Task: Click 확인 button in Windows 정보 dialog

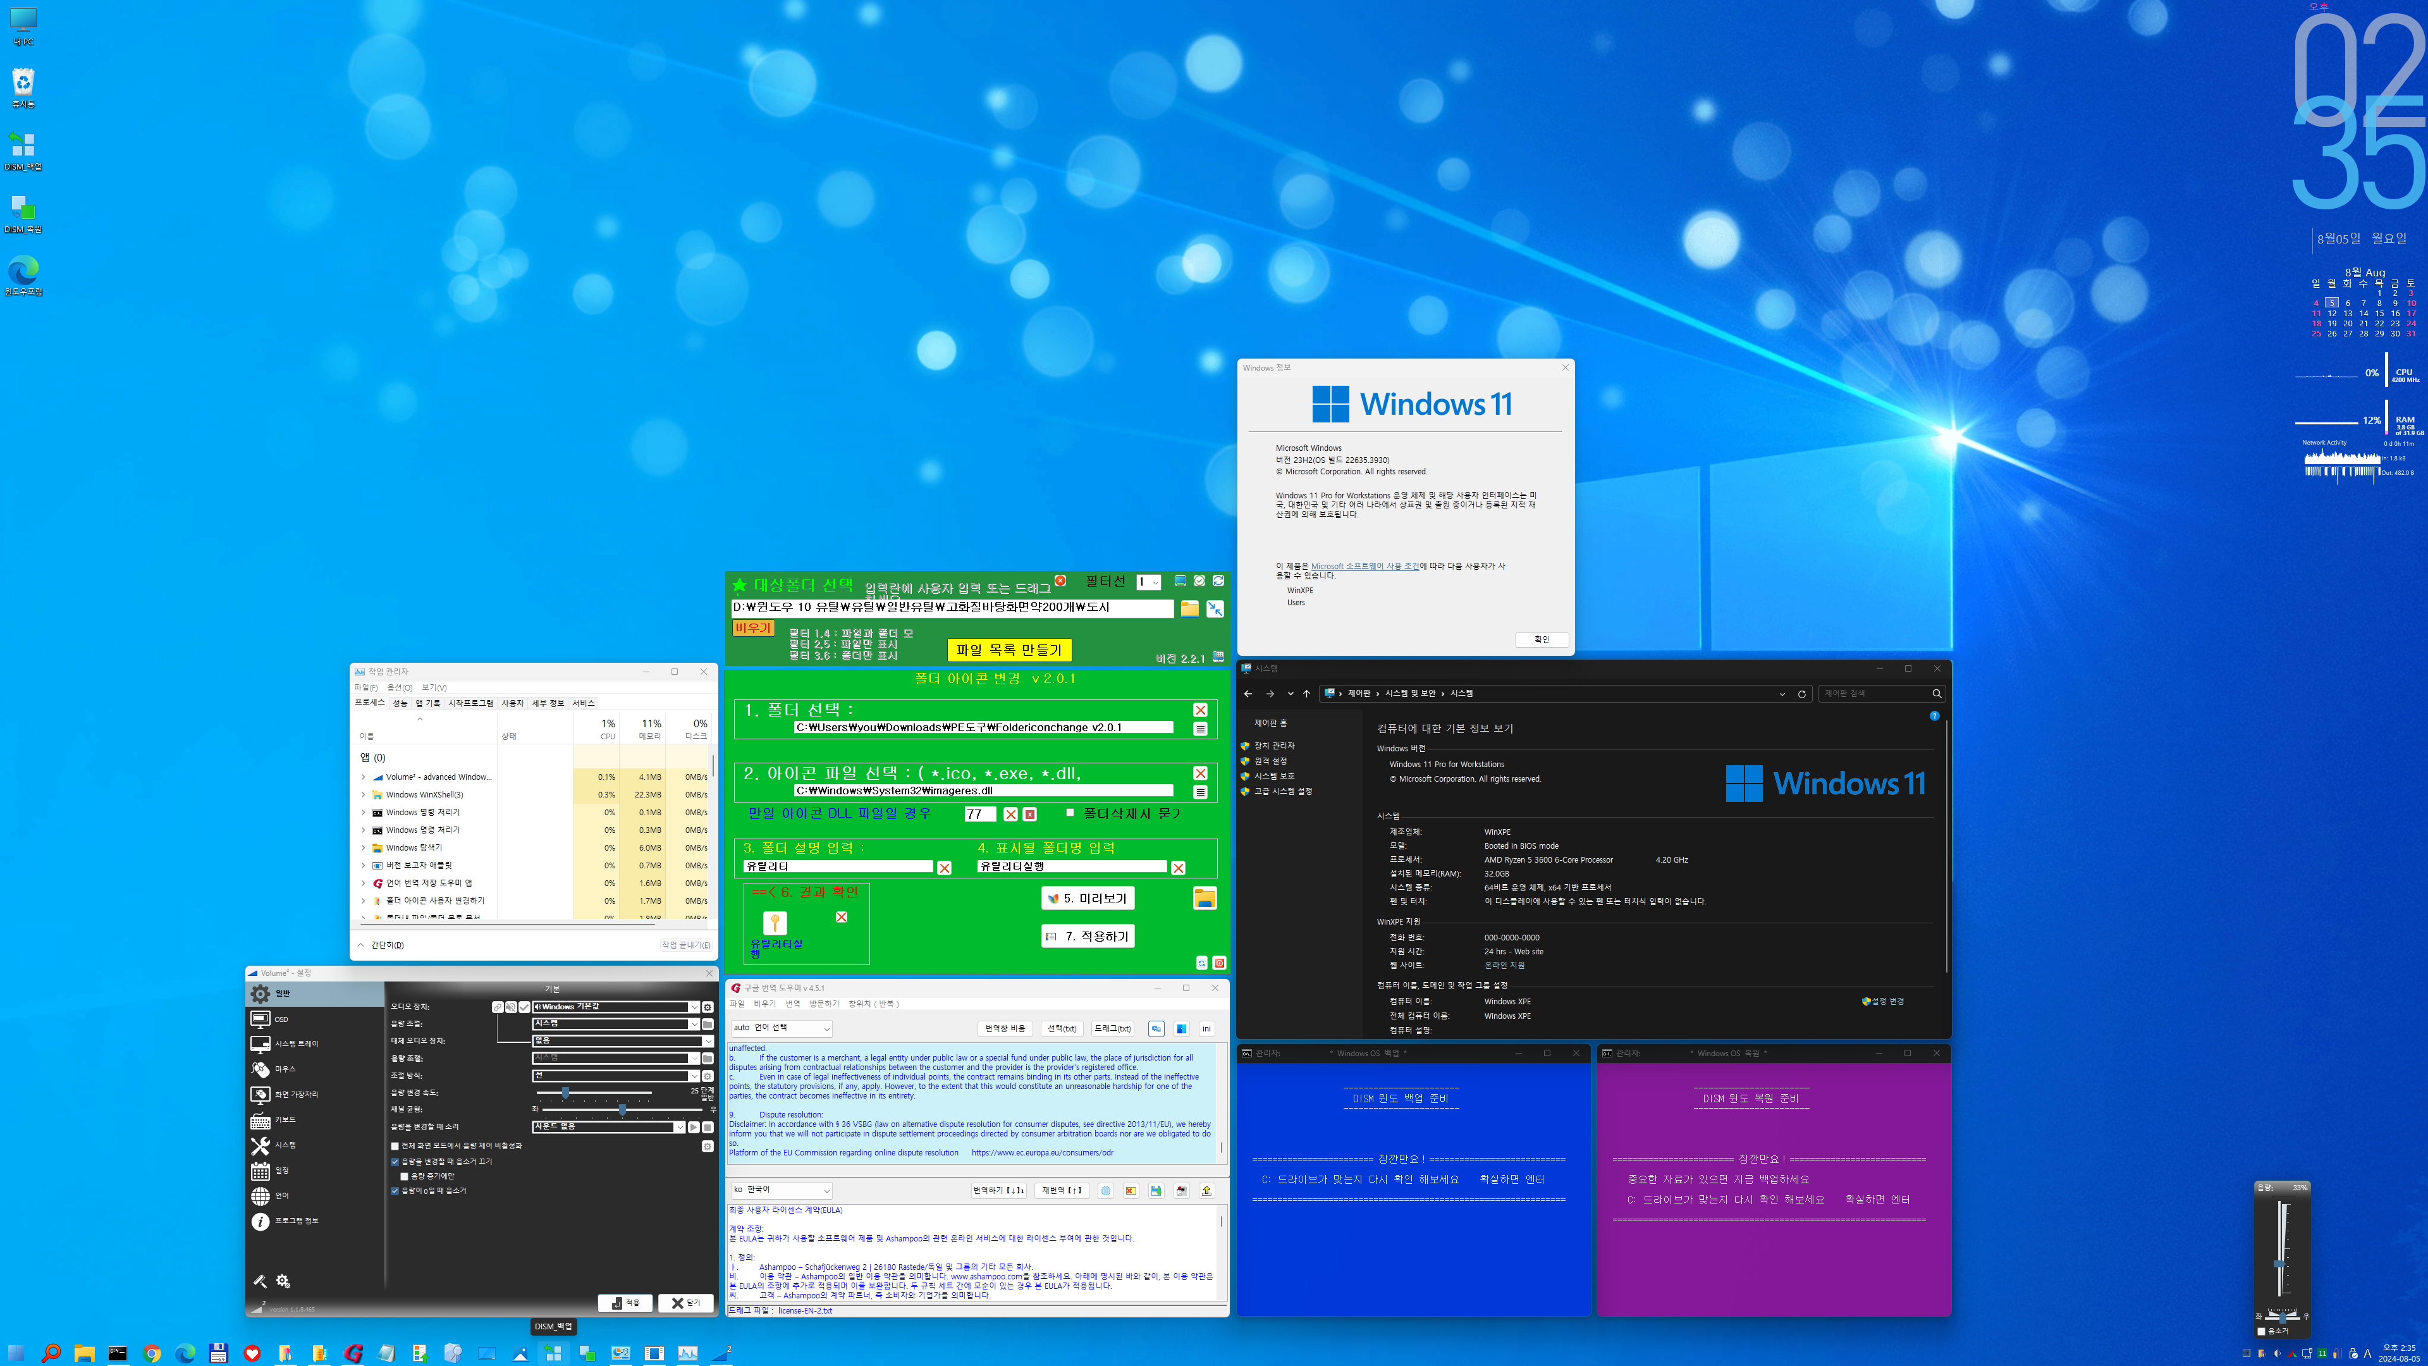Action: pyautogui.click(x=1542, y=639)
